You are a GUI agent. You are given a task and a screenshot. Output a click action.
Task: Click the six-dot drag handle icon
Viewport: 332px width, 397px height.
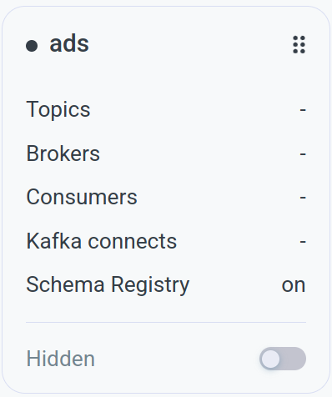(299, 44)
